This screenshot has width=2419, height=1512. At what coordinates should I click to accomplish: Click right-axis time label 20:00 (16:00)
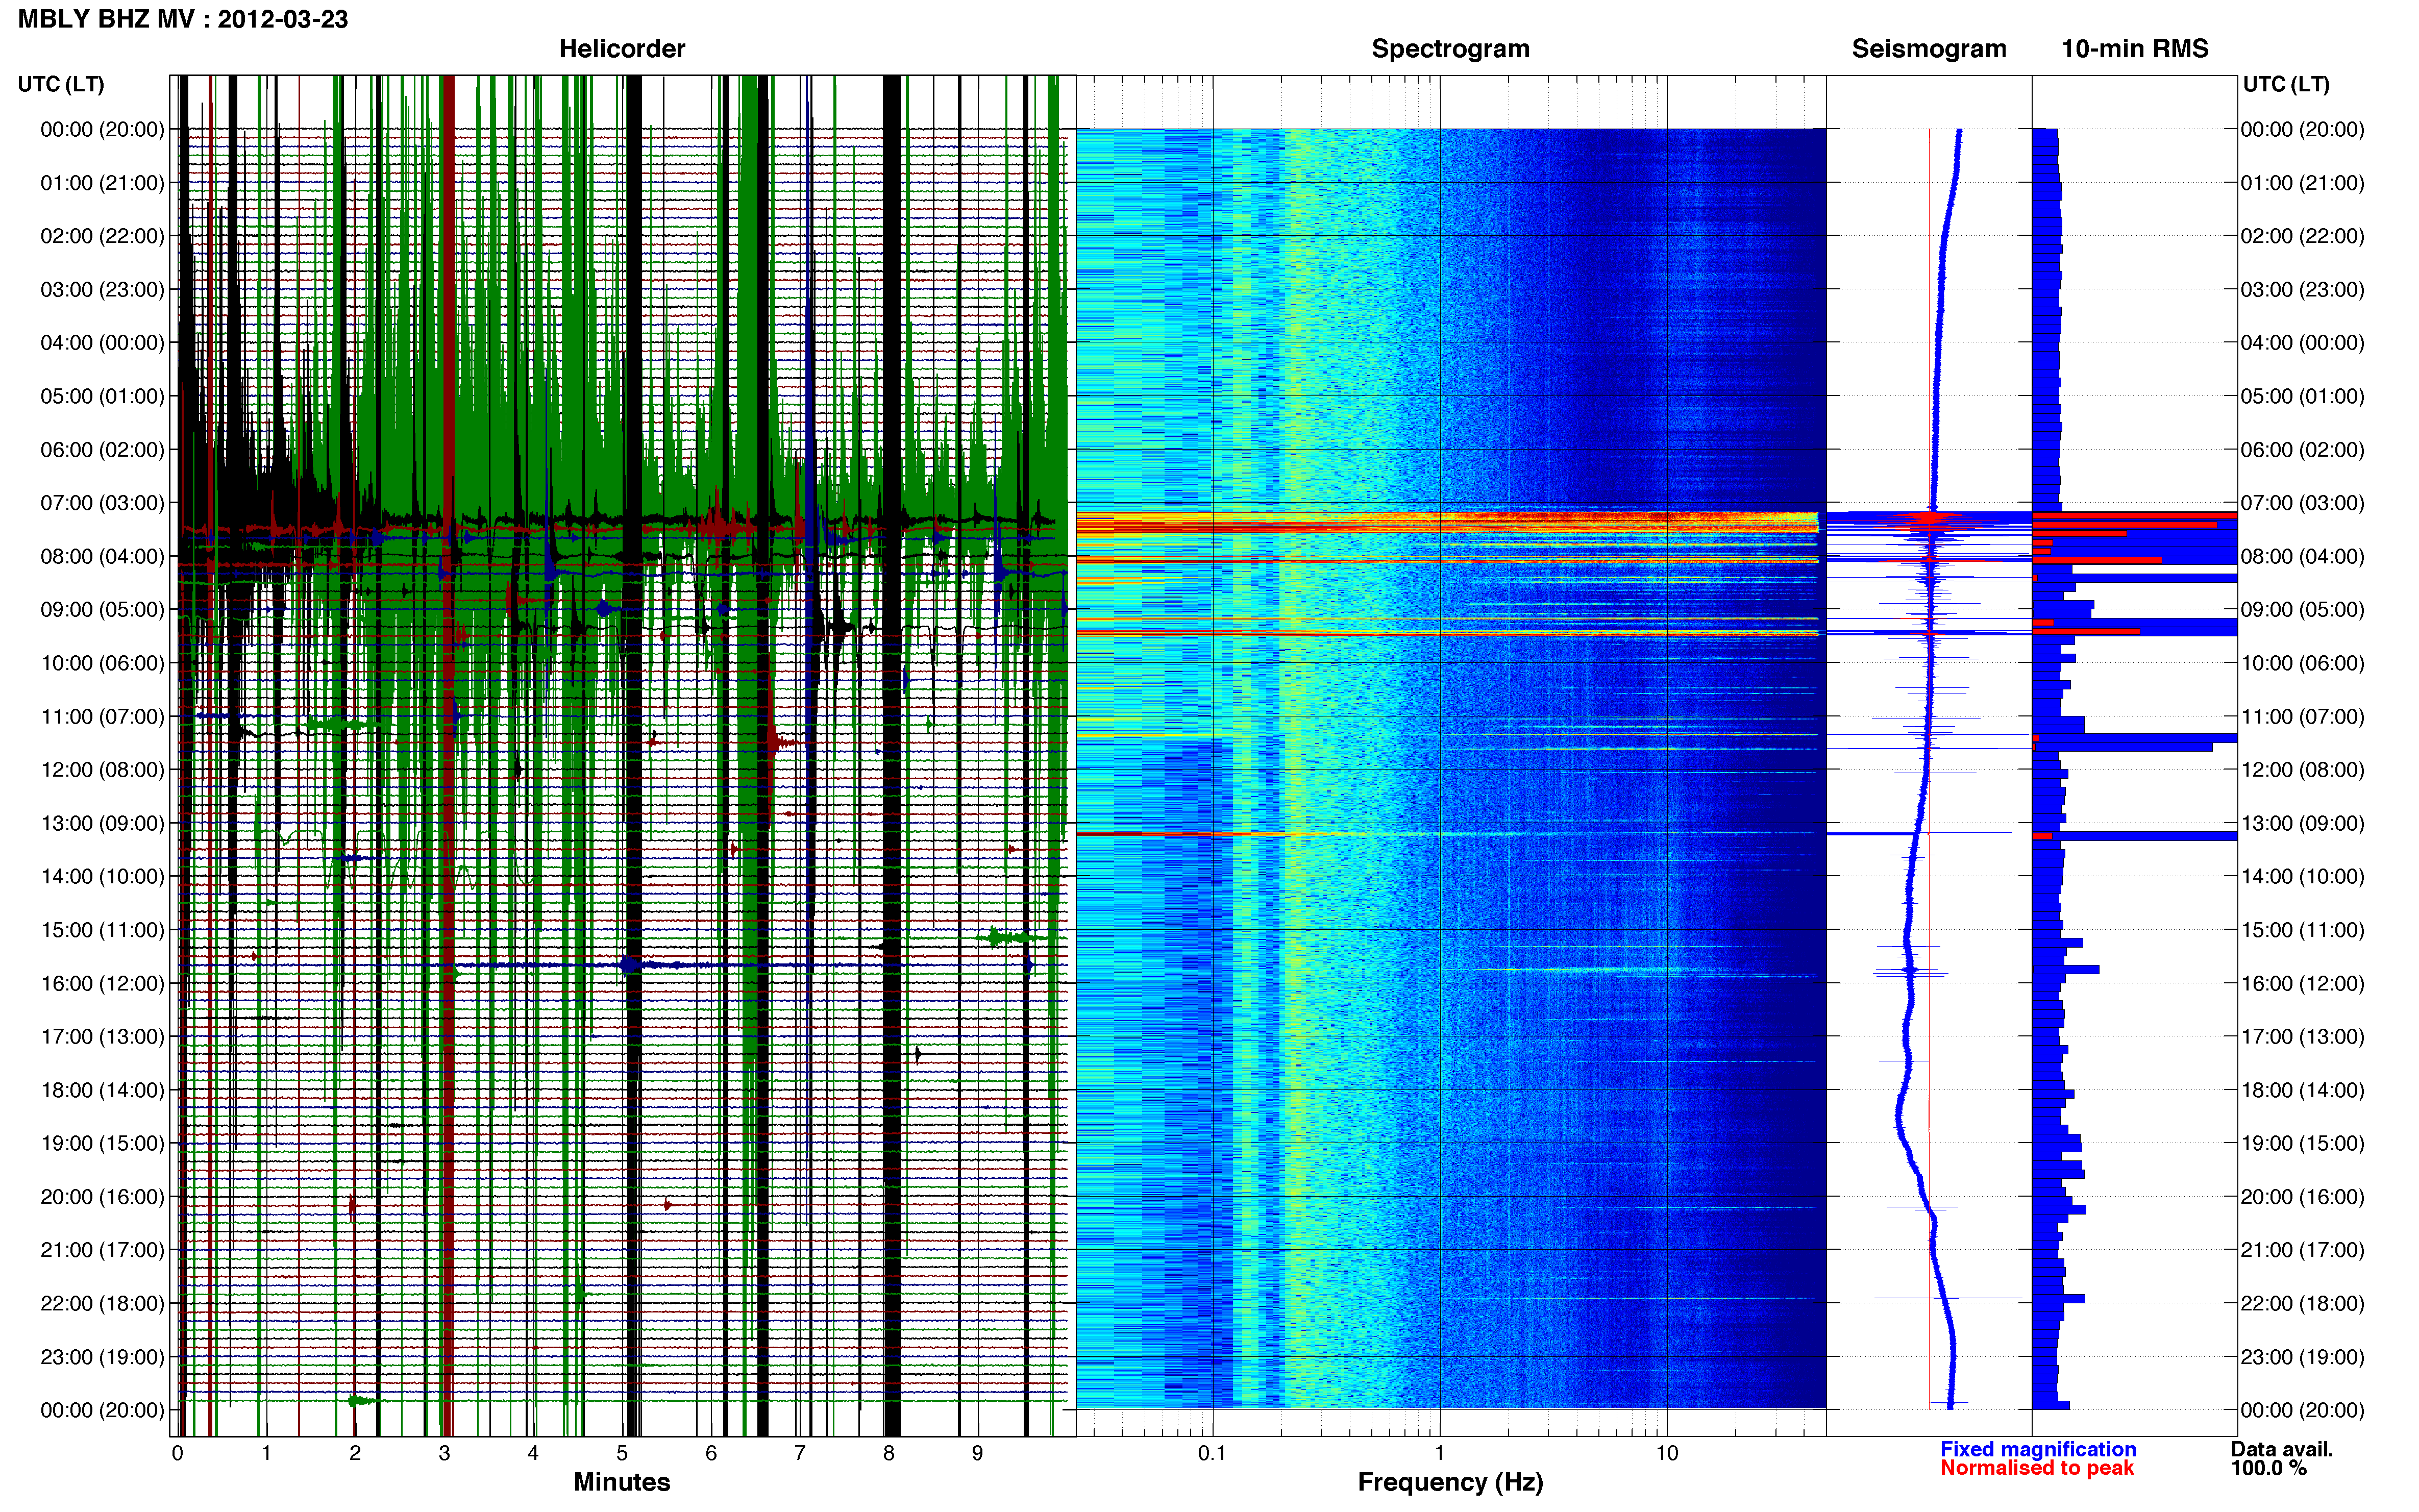[x=2302, y=1197]
